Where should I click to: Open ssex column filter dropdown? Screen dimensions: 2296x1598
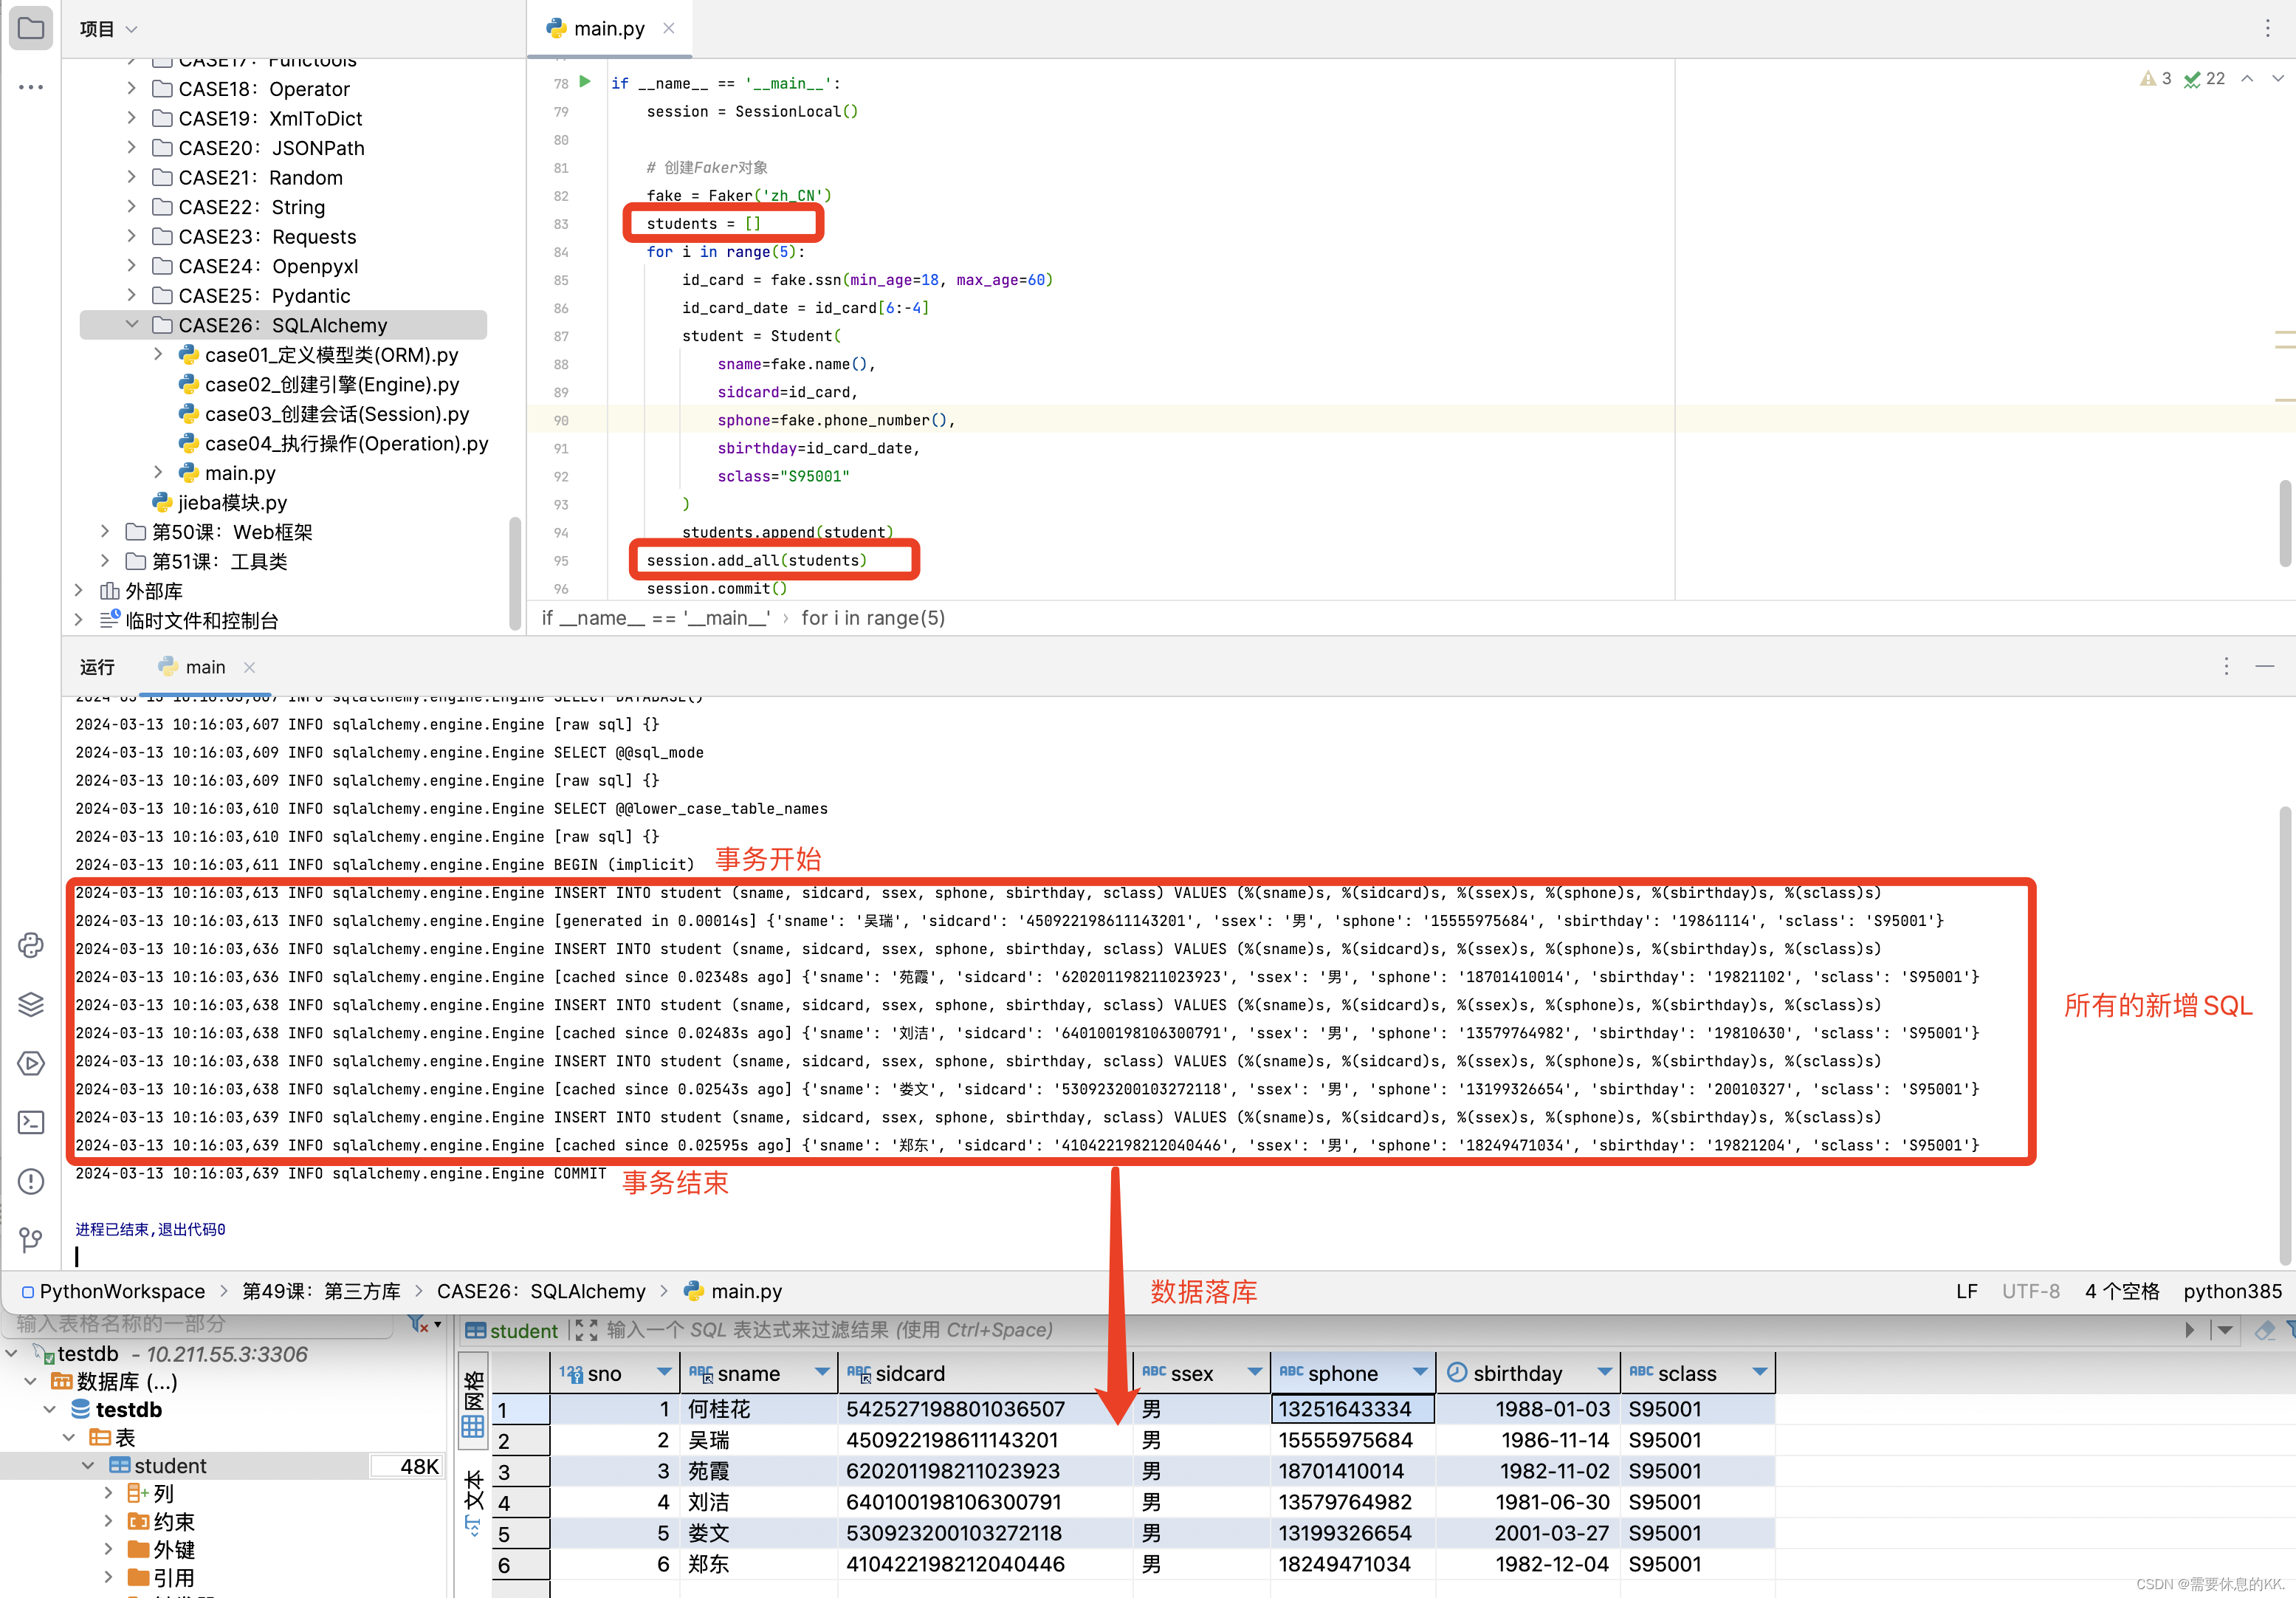pos(1254,1372)
